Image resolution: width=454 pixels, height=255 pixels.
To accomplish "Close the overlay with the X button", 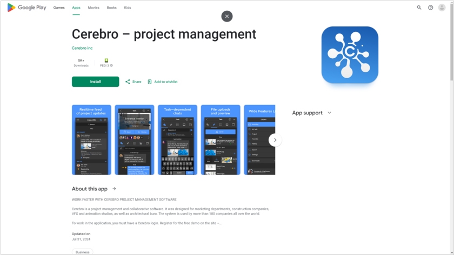I will point(227,17).
